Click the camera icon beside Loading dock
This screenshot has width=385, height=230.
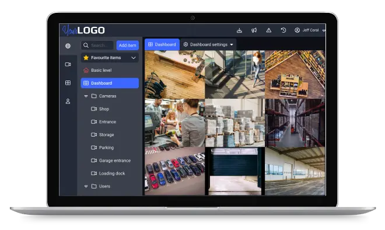click(x=94, y=173)
